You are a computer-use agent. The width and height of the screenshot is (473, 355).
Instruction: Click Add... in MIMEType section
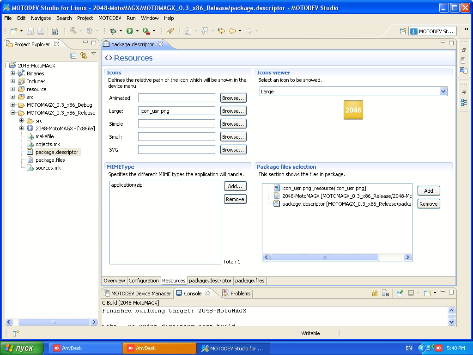pyautogui.click(x=235, y=186)
